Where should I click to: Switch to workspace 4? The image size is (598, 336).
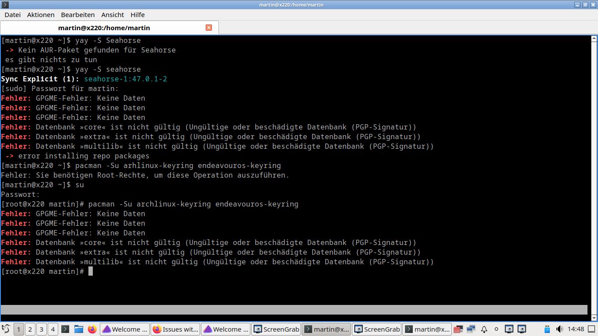point(53,329)
